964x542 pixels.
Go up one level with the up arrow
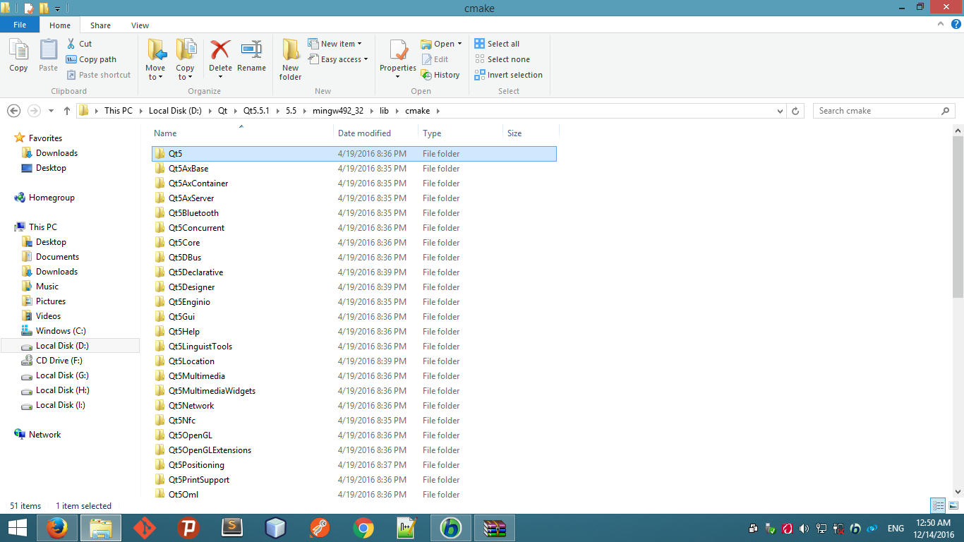[x=67, y=111]
